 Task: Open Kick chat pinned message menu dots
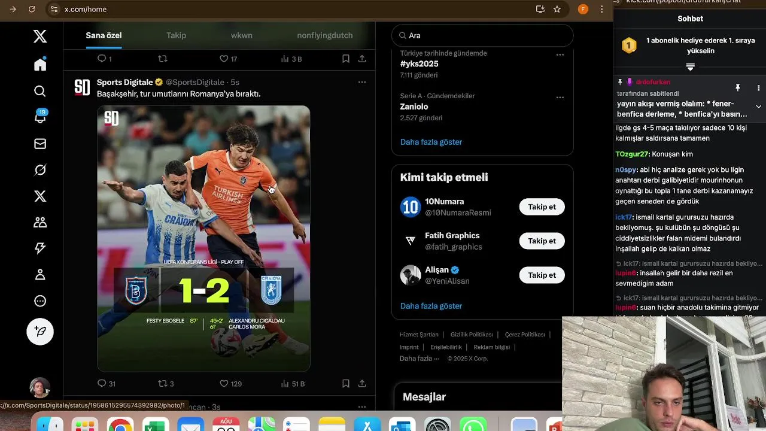point(758,88)
